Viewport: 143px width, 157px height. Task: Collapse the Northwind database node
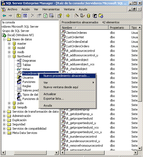9,56
